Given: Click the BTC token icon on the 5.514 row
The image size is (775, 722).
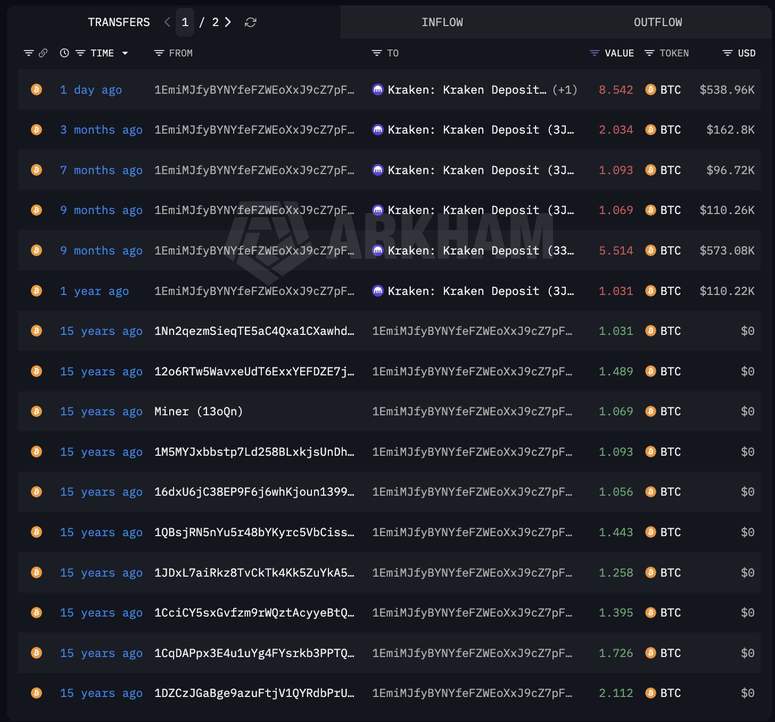Looking at the screenshot, I should point(650,250).
